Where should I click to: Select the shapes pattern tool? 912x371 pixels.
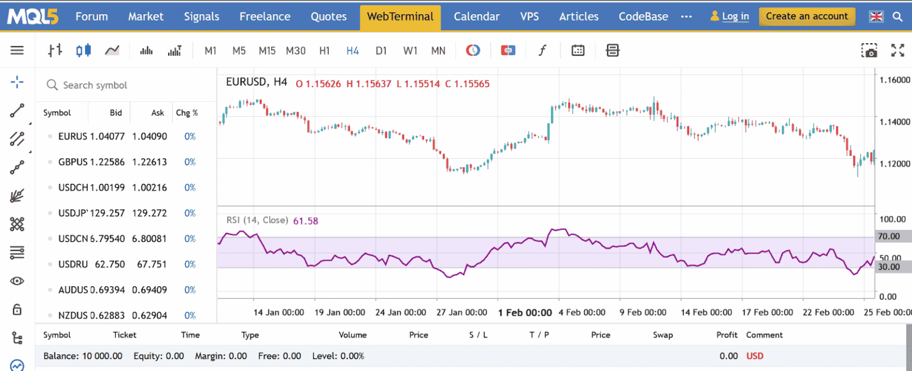pyautogui.click(x=17, y=224)
